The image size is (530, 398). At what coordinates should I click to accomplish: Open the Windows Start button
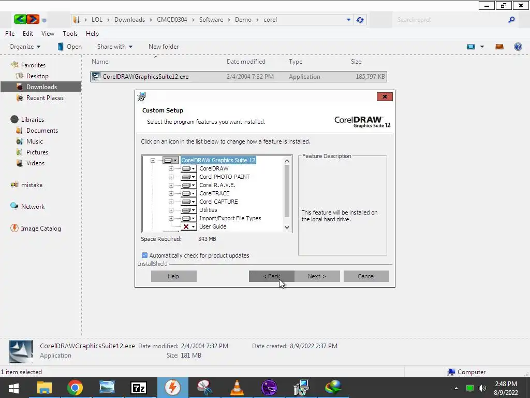13,388
